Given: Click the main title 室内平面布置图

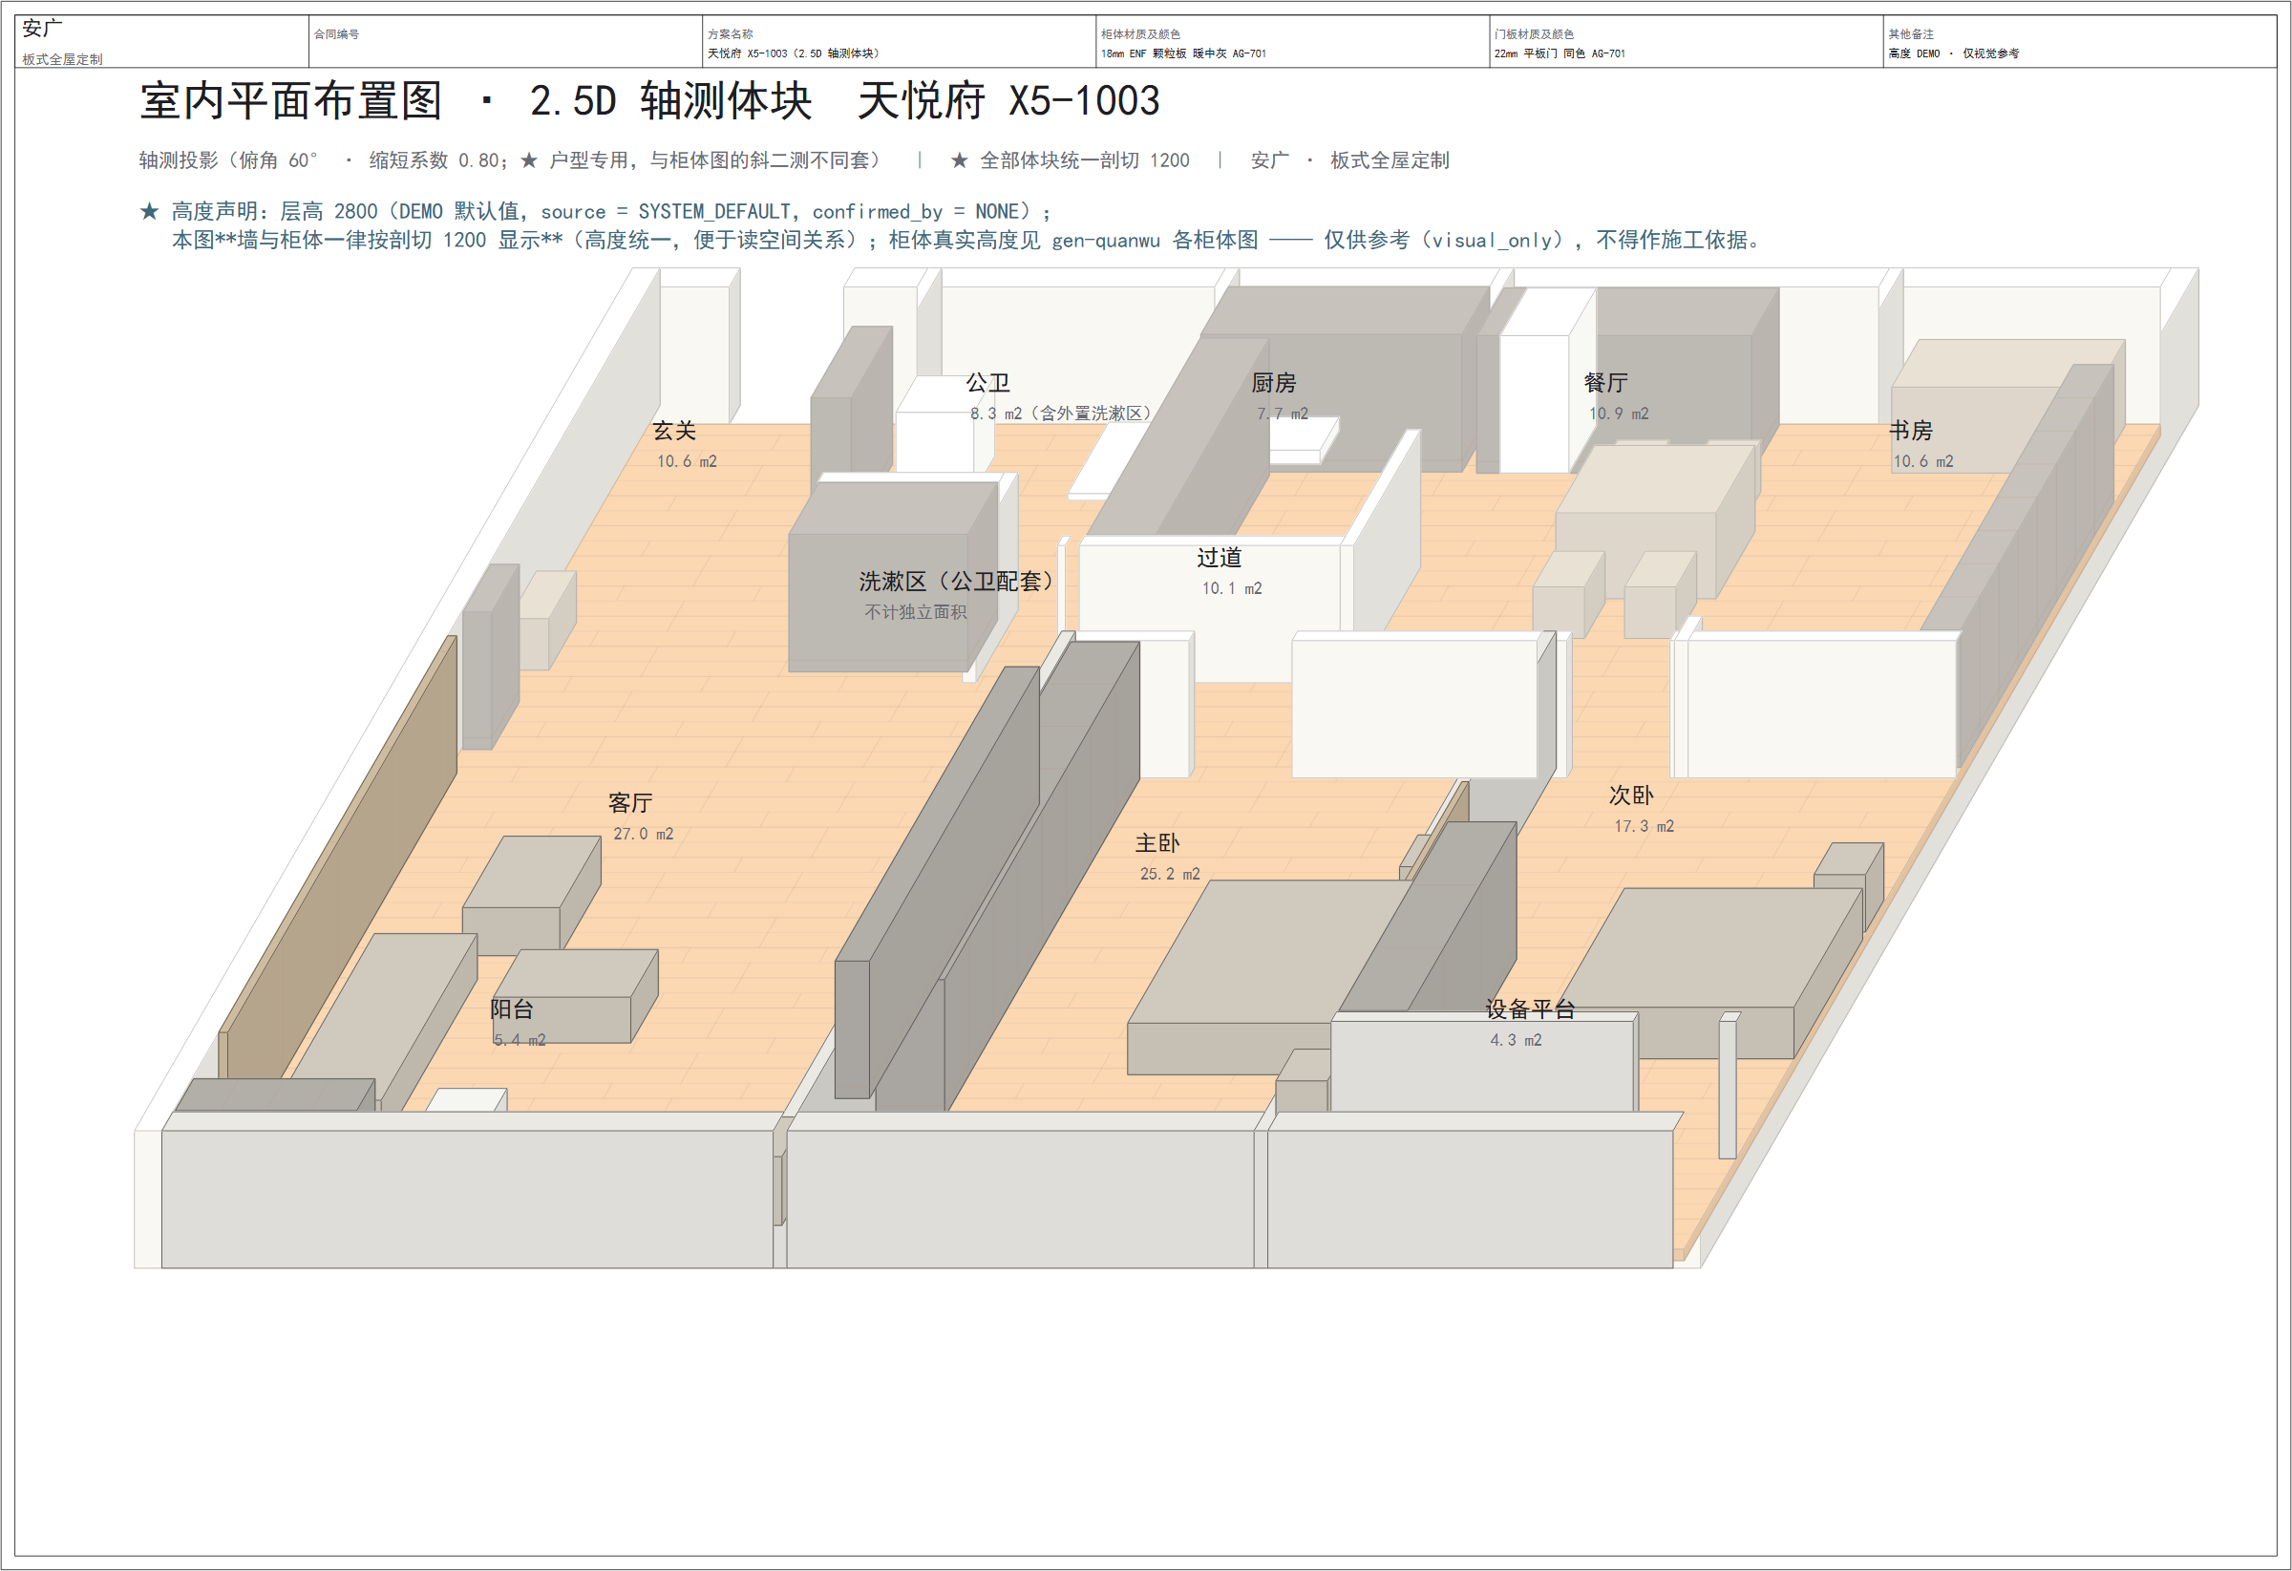Looking at the screenshot, I should tap(291, 100).
